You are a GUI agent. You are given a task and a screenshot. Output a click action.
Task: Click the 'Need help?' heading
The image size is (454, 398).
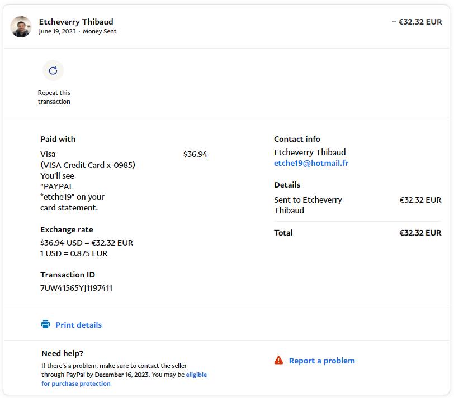coord(62,353)
